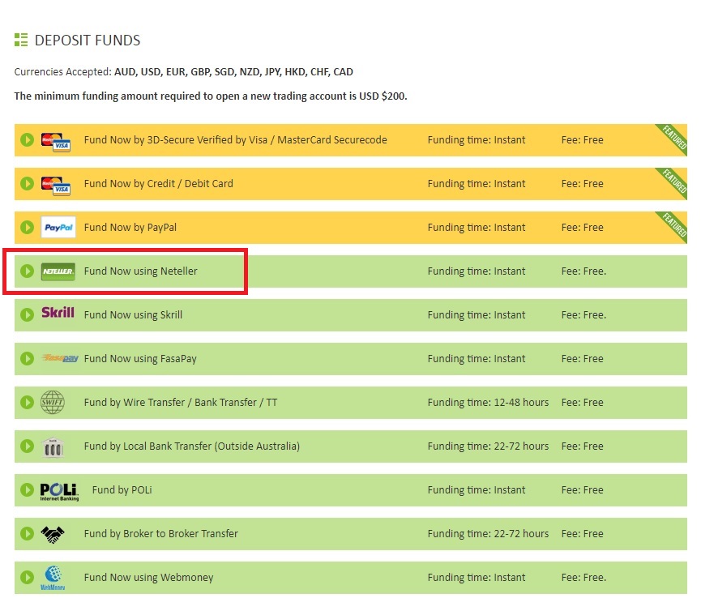Click the green arrow in the Webmoney row

click(x=28, y=578)
